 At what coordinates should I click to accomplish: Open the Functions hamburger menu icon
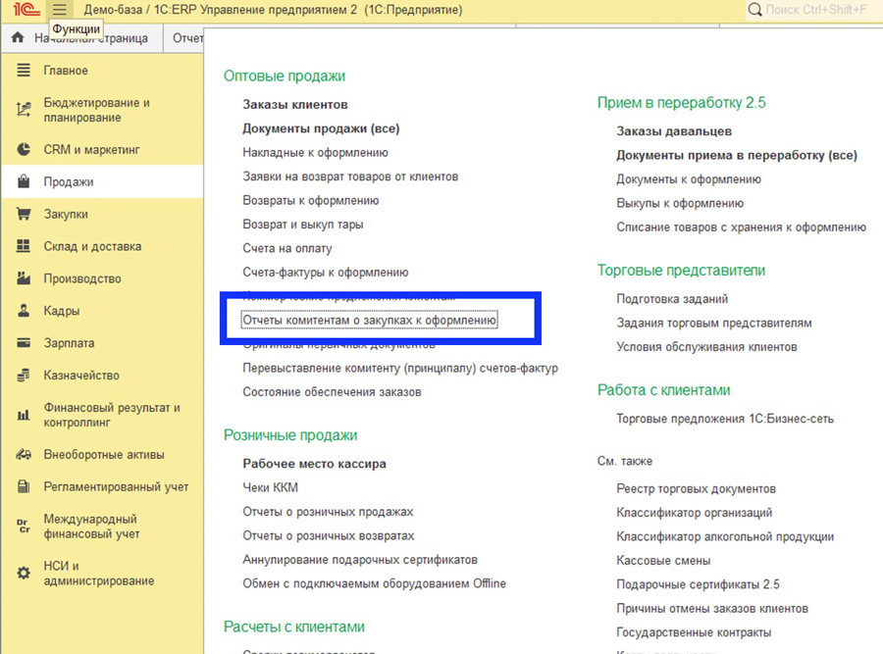point(60,10)
